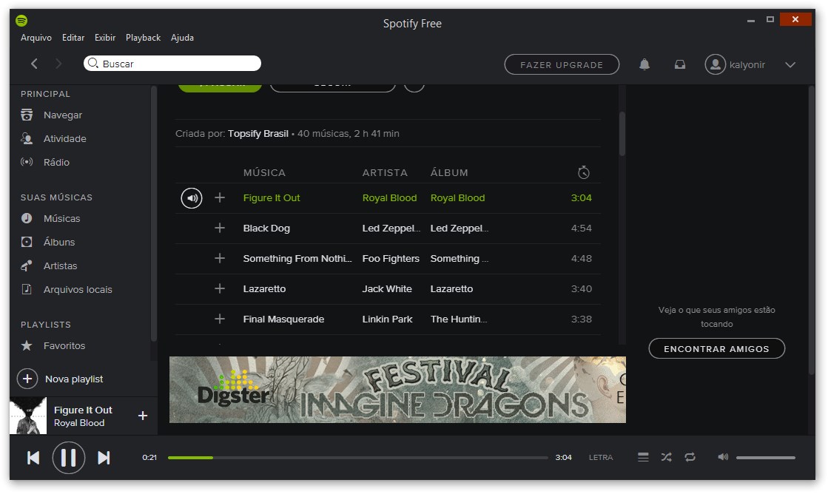Click the Imagine Dragons festival ad banner
Viewport: 828px width, 494px height.
point(397,390)
